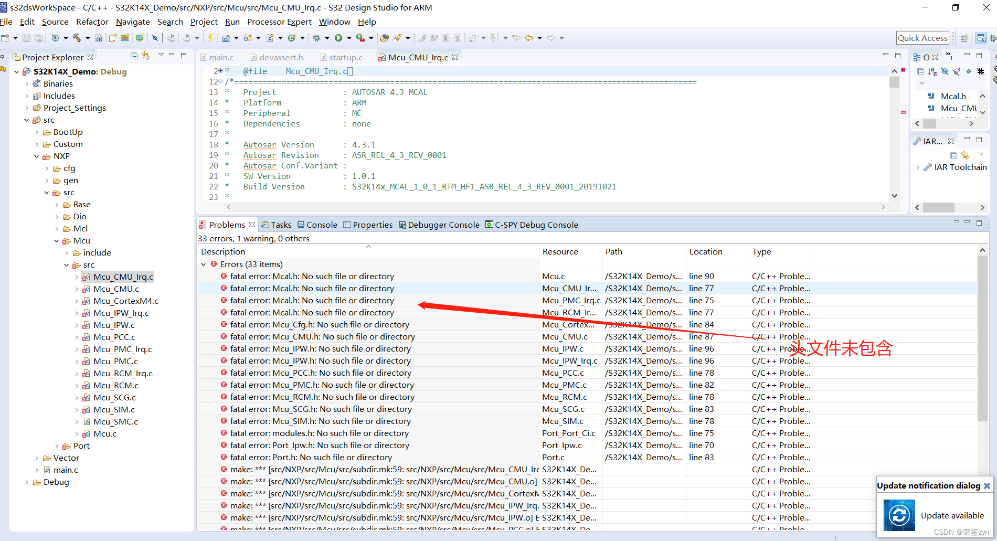This screenshot has height=541, width=997.
Task: Collapse the Errors (33 items) group
Action: click(x=204, y=264)
